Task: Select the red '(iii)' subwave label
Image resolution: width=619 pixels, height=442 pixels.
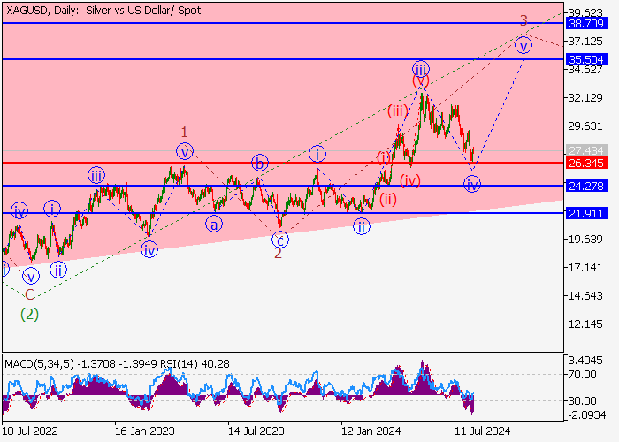Action: coord(398,110)
